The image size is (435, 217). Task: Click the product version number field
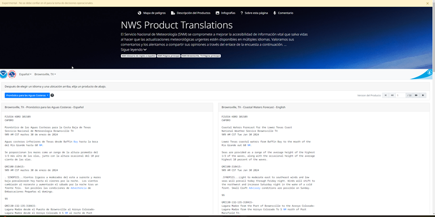[401, 95]
